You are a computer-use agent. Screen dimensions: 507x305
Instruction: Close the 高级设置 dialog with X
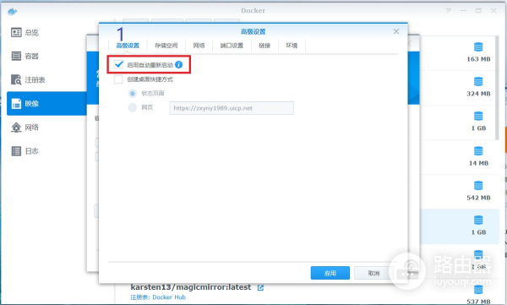(396, 31)
